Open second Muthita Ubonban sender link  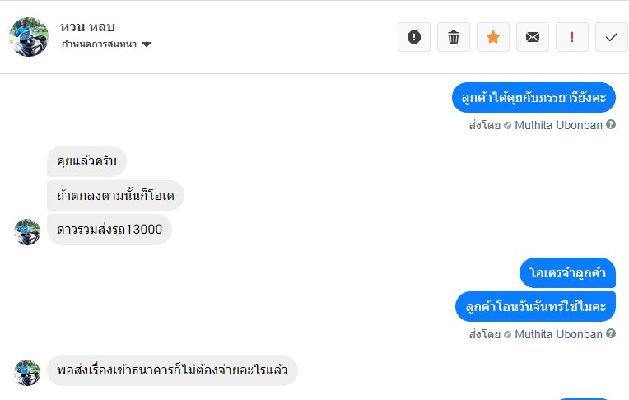(x=558, y=334)
